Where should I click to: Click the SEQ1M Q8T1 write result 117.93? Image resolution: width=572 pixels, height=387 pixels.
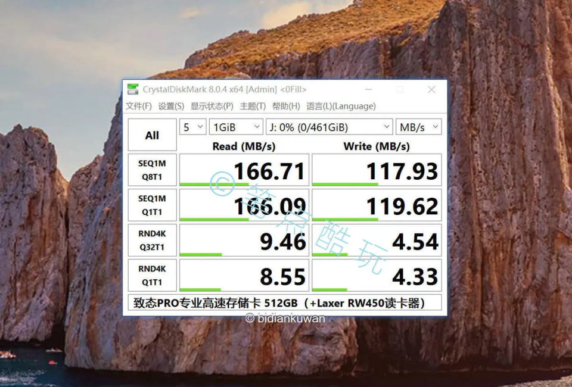pyautogui.click(x=377, y=170)
